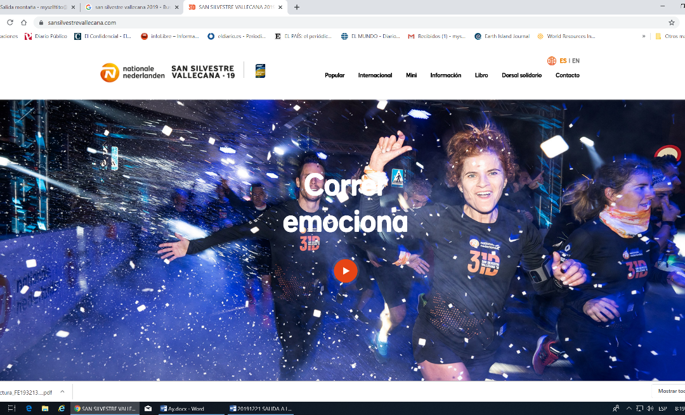Click the Nationale Nederlanden logo

tap(133, 72)
